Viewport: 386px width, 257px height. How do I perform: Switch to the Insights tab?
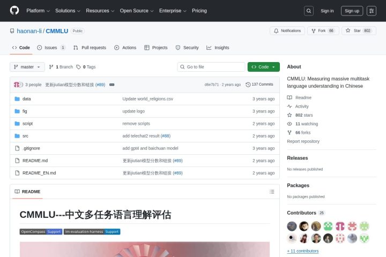click(x=218, y=48)
